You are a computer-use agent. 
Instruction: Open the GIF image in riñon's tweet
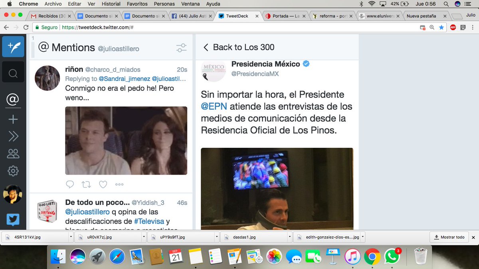pyautogui.click(x=126, y=140)
